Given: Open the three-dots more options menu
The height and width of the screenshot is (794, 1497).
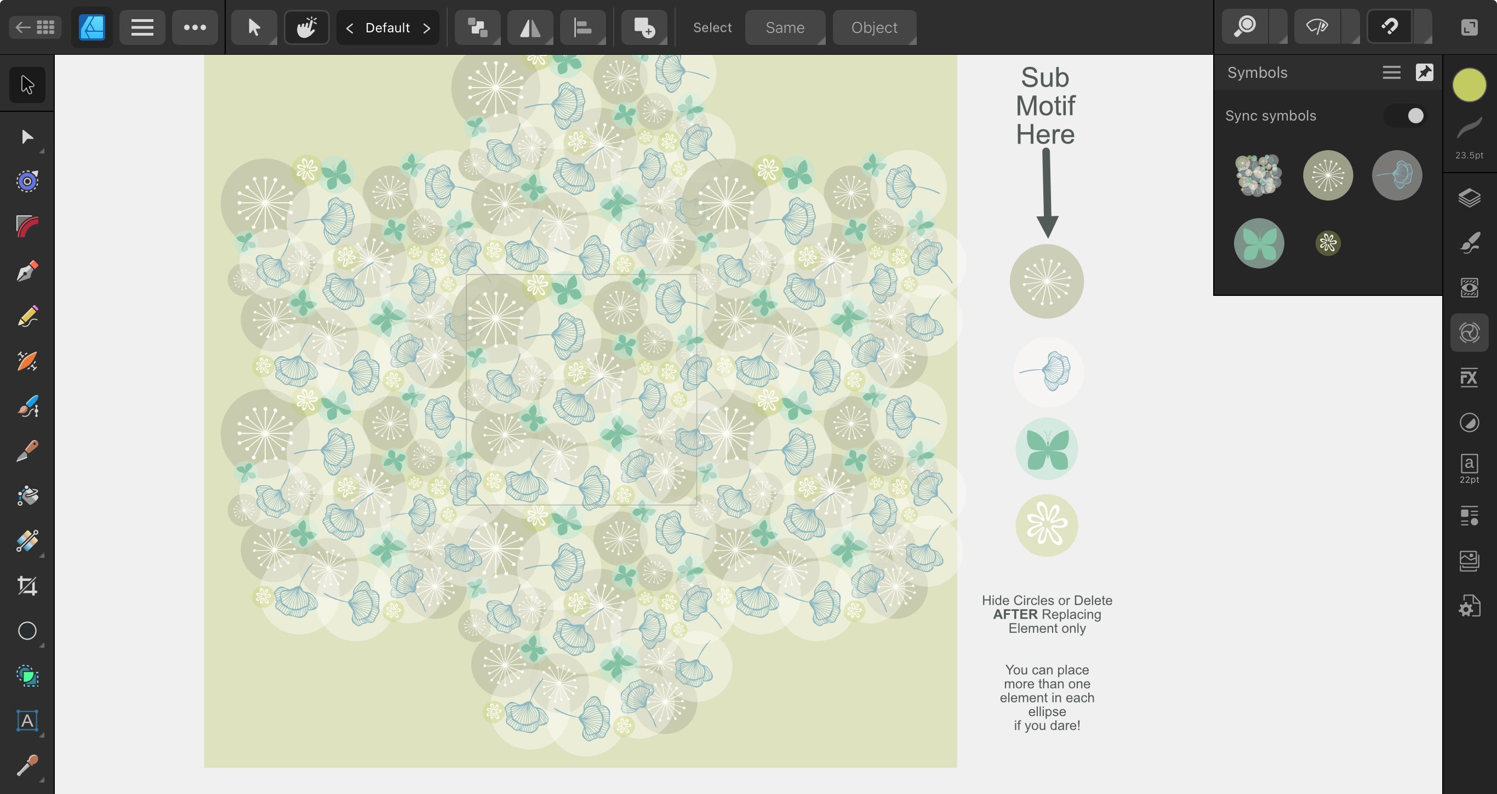Looking at the screenshot, I should (x=195, y=27).
